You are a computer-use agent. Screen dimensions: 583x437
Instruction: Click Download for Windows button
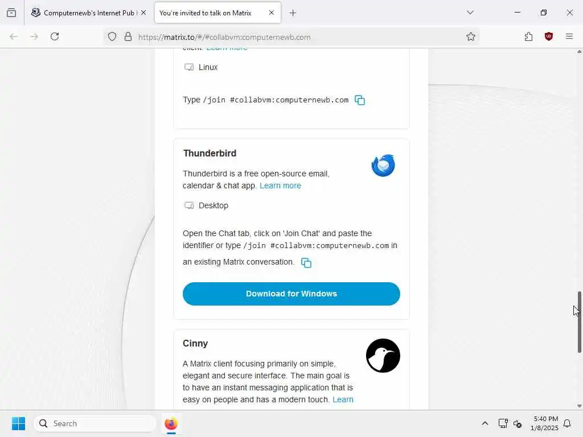tap(291, 294)
